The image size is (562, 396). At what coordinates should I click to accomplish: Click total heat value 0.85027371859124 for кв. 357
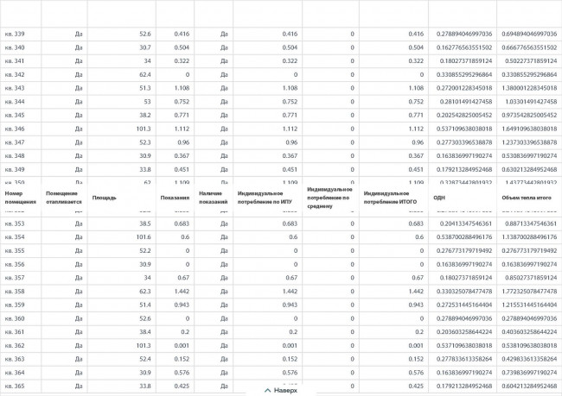(x=531, y=278)
